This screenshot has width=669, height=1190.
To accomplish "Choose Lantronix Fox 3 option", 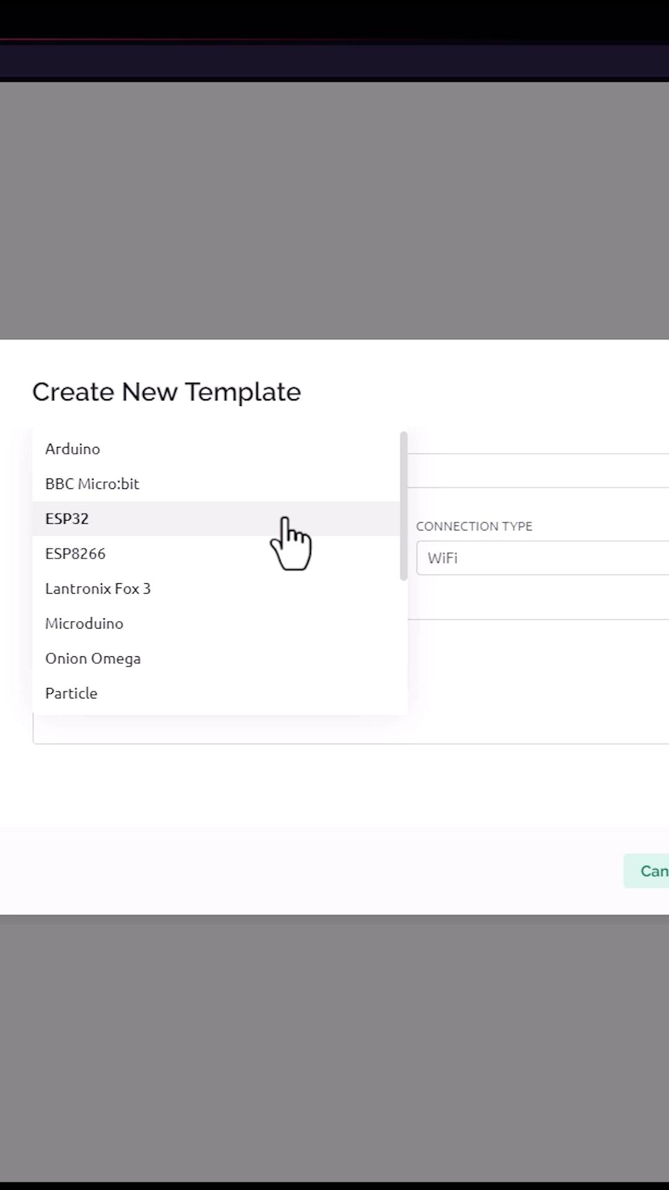I will tap(98, 589).
